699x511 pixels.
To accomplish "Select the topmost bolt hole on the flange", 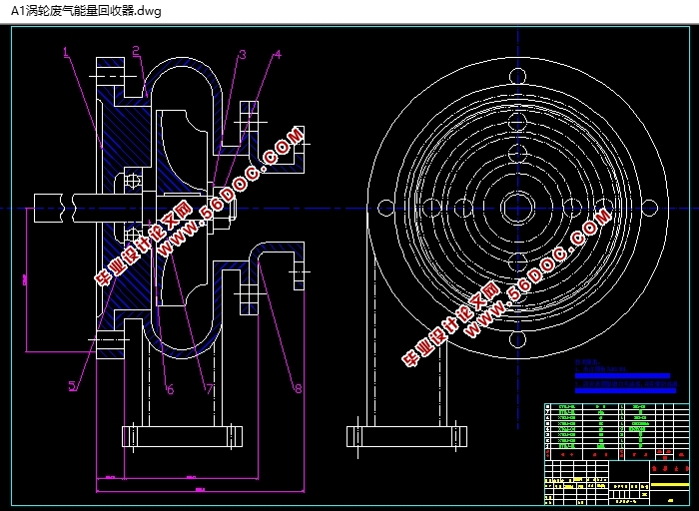I will pos(516,77).
